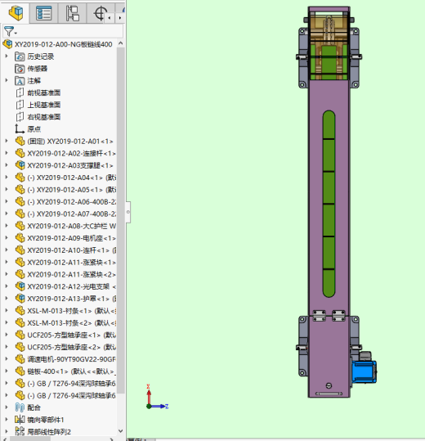
Task: Click the 传感器 folder icon
Action: (x=20, y=69)
